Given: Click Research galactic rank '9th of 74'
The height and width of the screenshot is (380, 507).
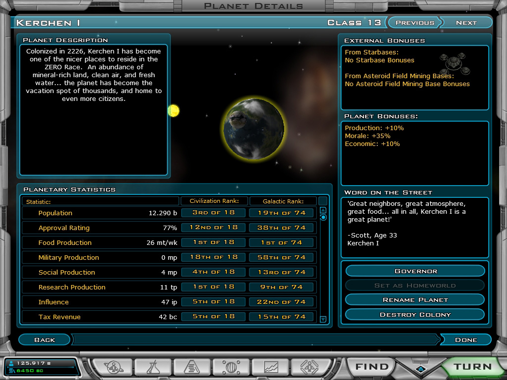Looking at the screenshot, I should [281, 287].
